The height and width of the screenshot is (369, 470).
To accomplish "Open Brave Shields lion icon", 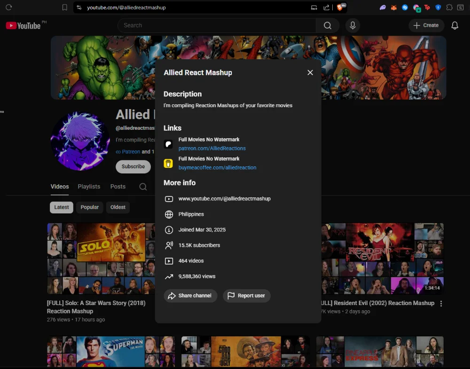I will tap(340, 7).
